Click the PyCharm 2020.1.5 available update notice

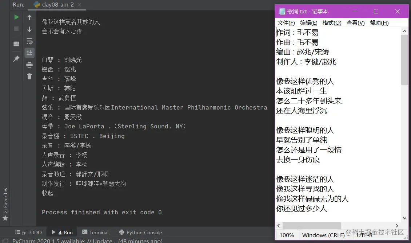tap(87, 241)
